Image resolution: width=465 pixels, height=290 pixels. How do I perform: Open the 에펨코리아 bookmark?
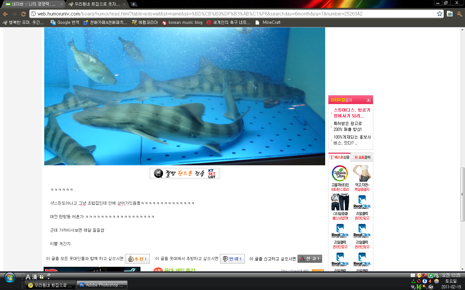[x=145, y=23]
